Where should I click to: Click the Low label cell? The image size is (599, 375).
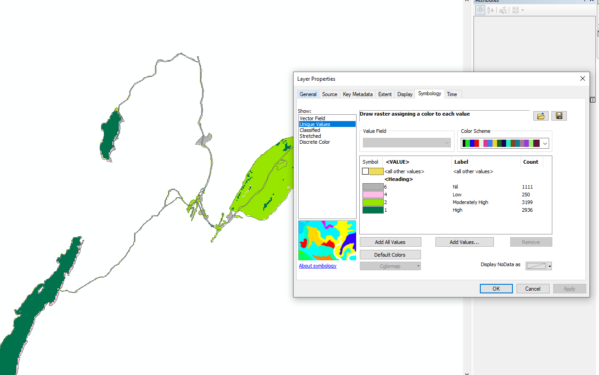click(x=457, y=195)
